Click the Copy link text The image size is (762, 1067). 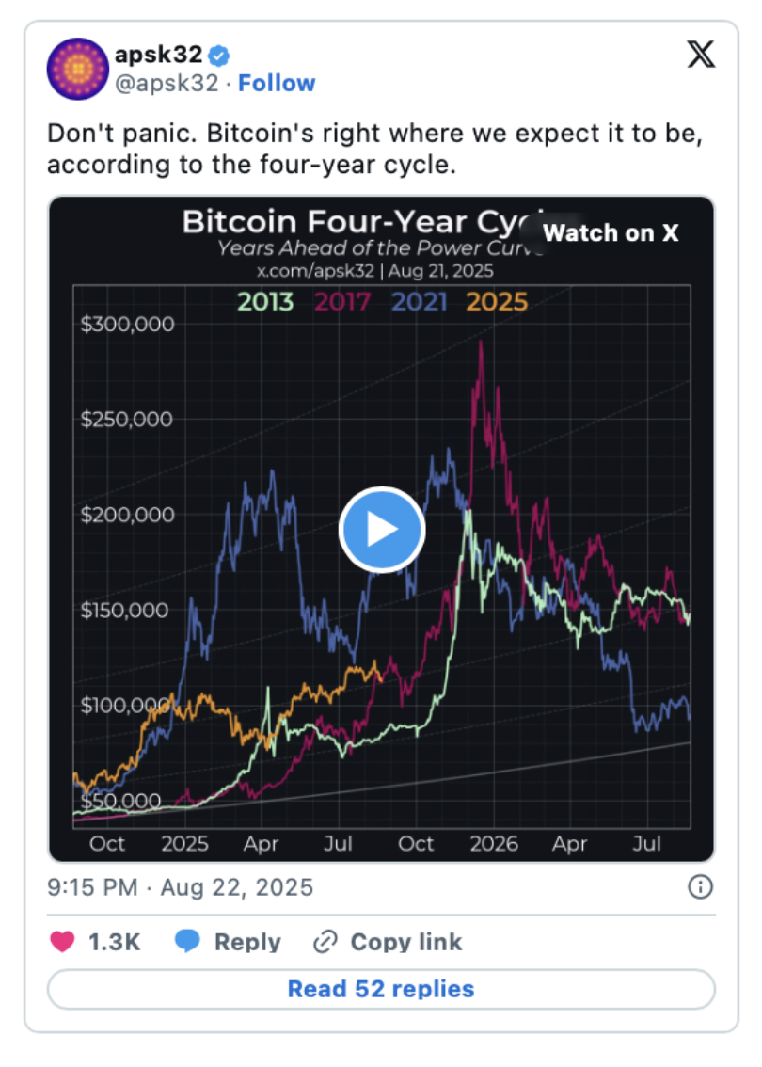406,942
